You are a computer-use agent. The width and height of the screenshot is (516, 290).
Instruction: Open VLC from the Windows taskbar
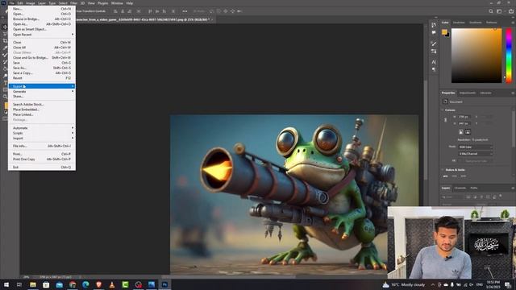(x=112, y=284)
